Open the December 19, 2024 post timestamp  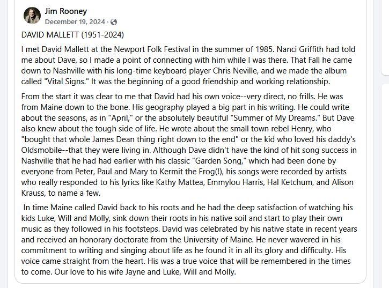pyautogui.click(x=75, y=22)
